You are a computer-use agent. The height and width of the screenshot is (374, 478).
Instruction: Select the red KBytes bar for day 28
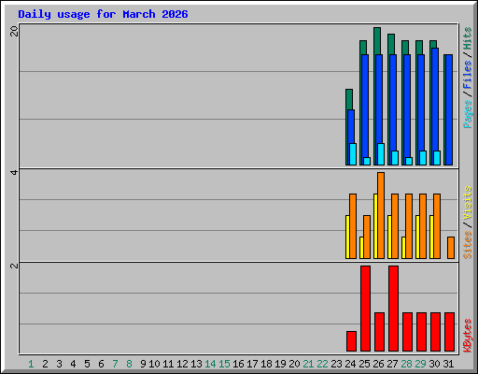click(407, 332)
